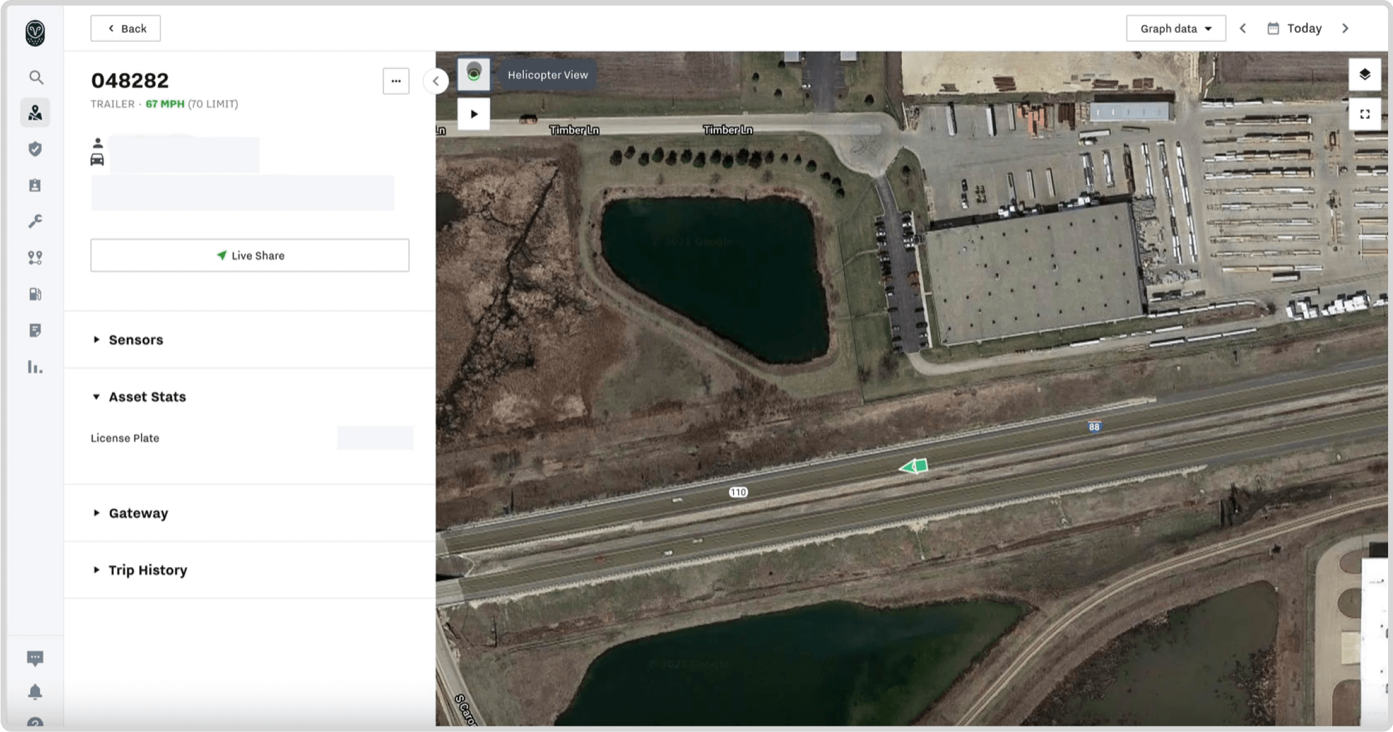Open the dispatch routes sidebar icon
Image resolution: width=1393 pixels, height=732 pixels.
click(x=35, y=257)
